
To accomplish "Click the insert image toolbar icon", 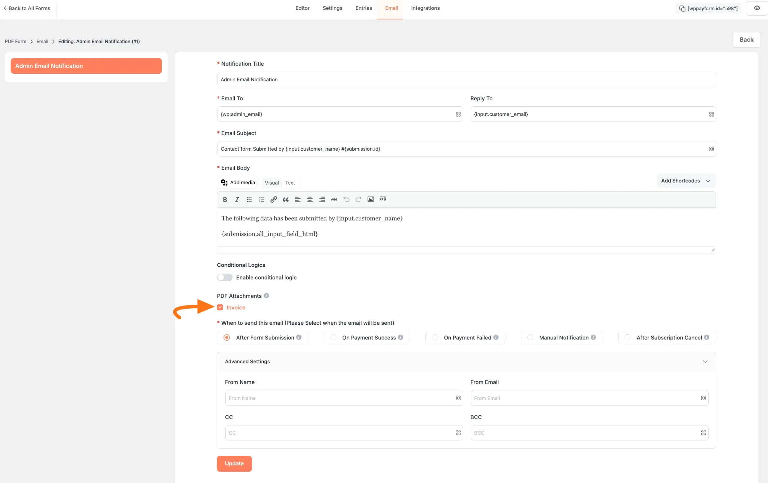I will 370,199.
